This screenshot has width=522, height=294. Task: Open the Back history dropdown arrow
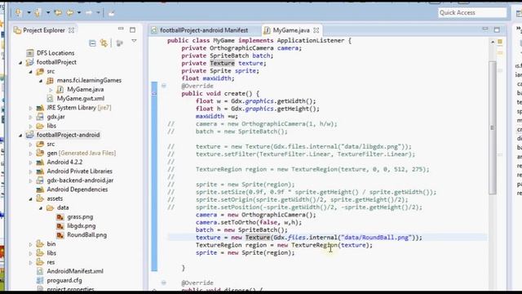tap(79, 13)
